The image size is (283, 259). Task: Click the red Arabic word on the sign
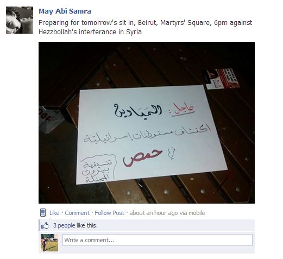point(143,157)
